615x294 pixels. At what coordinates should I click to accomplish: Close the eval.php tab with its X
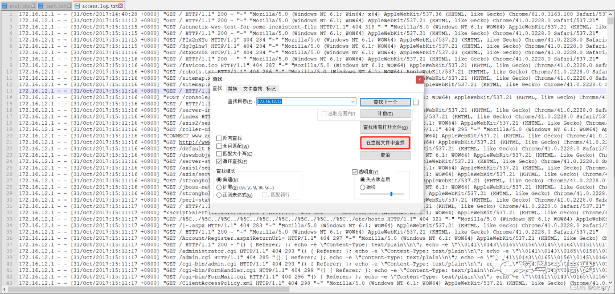click(32, 6)
